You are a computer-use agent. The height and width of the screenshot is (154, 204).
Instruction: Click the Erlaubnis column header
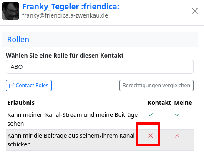point(21,103)
